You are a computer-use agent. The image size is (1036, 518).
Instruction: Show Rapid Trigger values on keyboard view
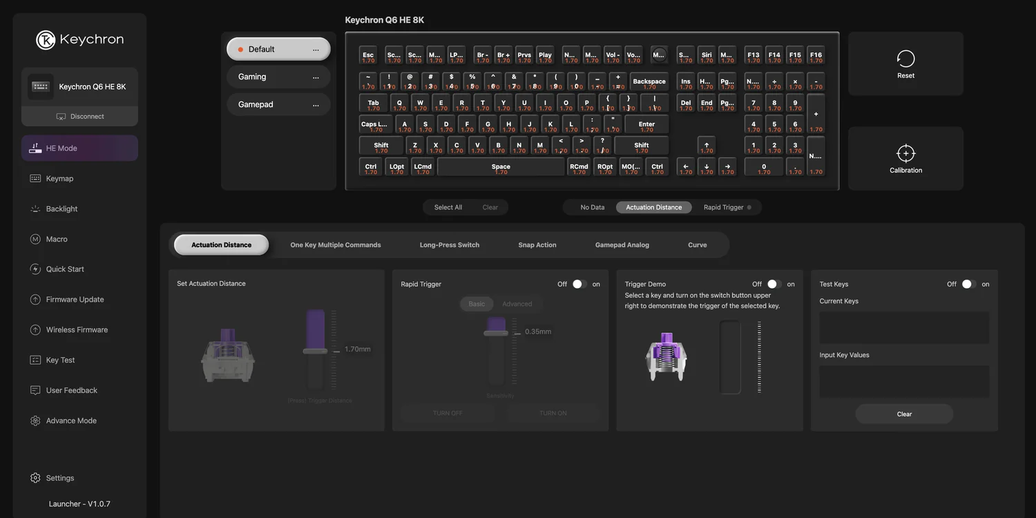[727, 207]
